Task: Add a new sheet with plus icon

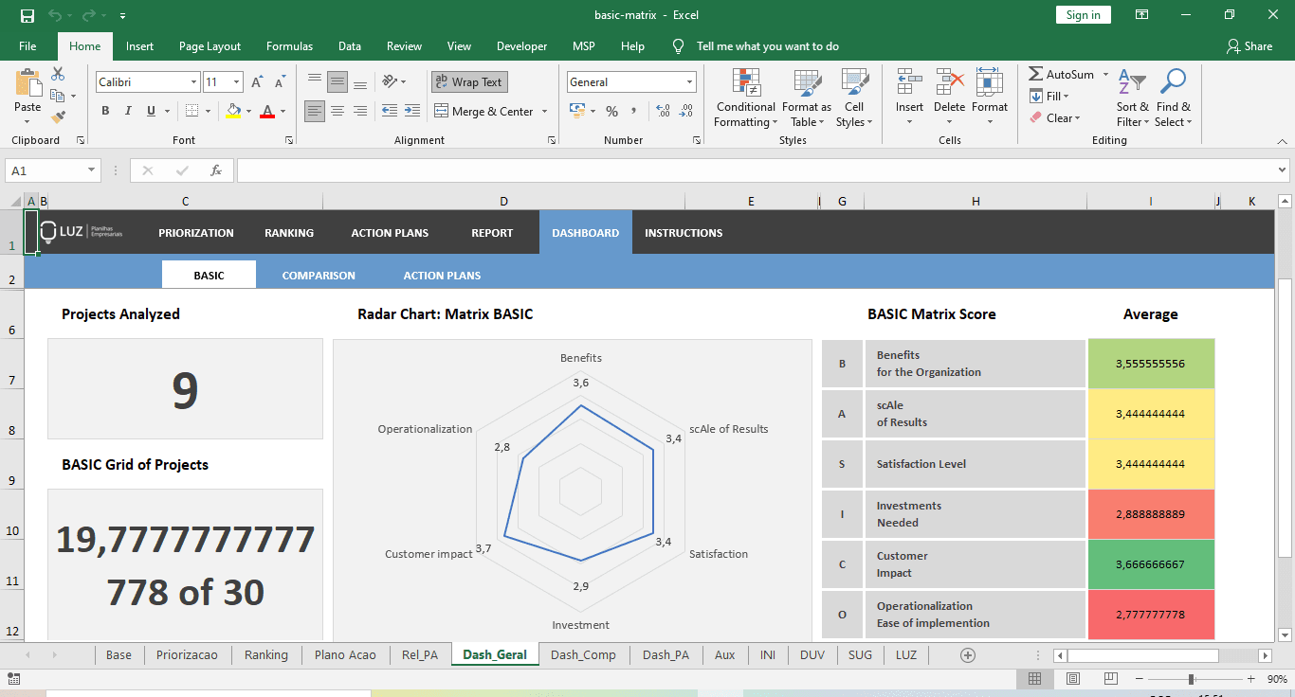Action: click(x=968, y=655)
